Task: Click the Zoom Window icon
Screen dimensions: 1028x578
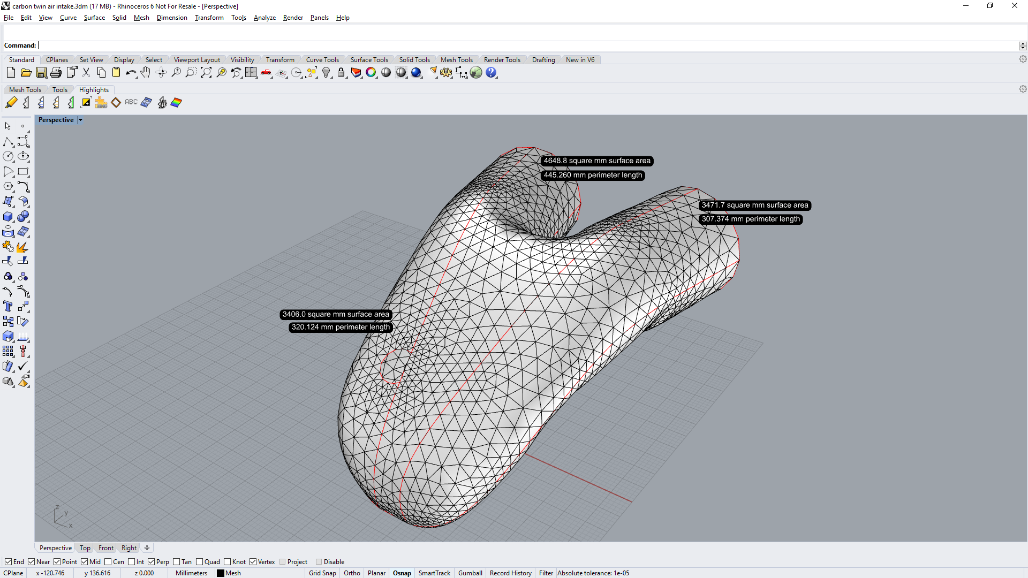Action: click(x=191, y=73)
